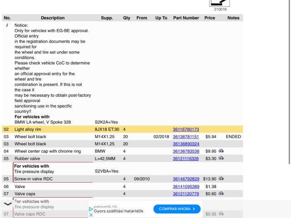The width and height of the screenshot is (291, 218).
Task: Click the diagram thumbnail 210016
Action: pyautogui.click(x=220, y=4)
